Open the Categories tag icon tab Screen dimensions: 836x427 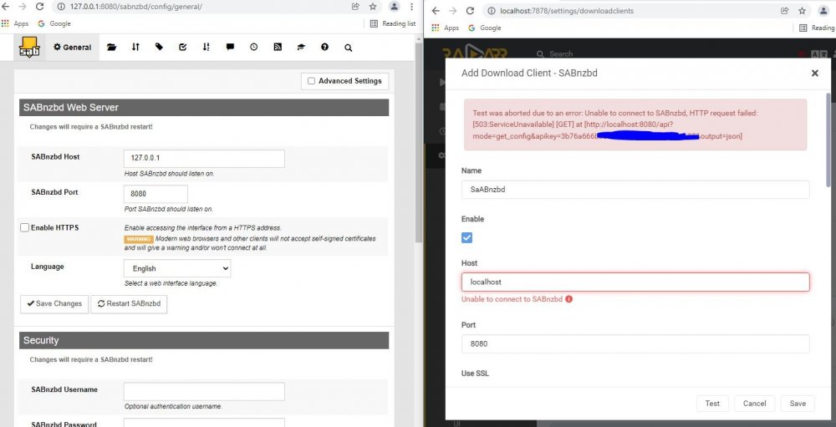(x=159, y=48)
